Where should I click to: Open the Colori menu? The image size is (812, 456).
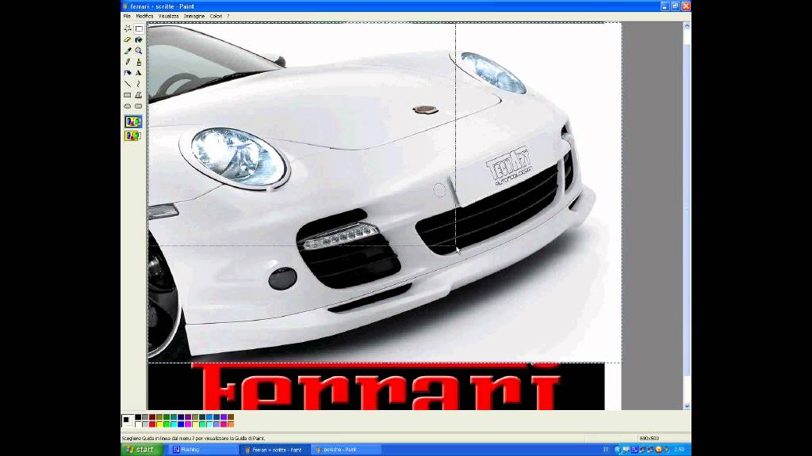[x=216, y=16]
